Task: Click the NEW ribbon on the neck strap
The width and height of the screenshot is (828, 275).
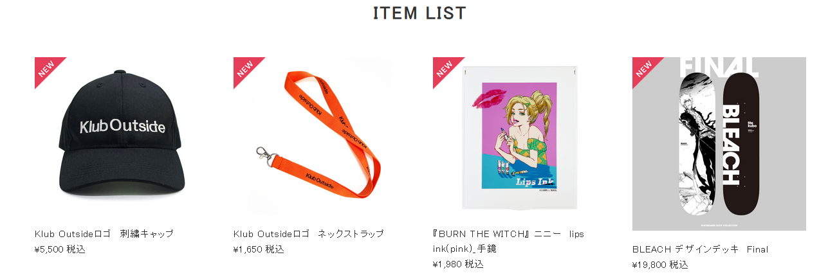Action: pyautogui.click(x=245, y=69)
